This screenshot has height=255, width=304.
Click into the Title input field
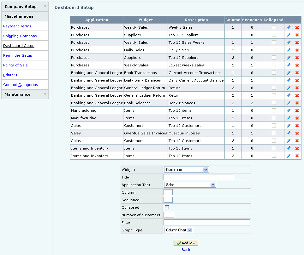[199, 177]
